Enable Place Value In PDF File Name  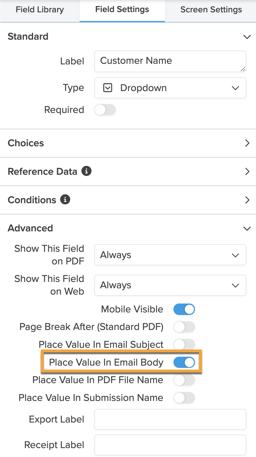point(184,380)
